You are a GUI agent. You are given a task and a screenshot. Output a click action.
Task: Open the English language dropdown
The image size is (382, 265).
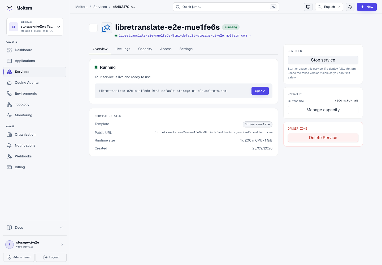click(x=329, y=7)
